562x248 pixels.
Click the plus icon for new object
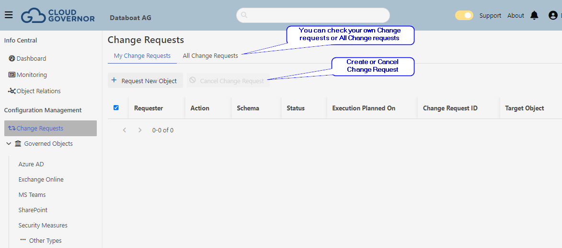tap(114, 80)
